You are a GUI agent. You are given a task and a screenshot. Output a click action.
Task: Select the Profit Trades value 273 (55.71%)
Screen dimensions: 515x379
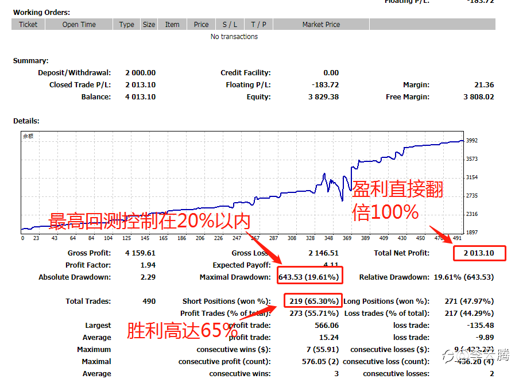(x=314, y=314)
